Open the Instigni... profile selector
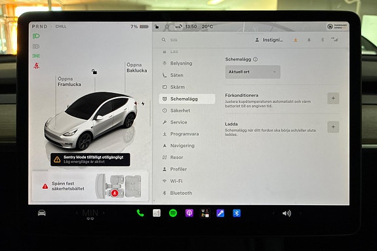The height and width of the screenshot is (251, 377). click(x=269, y=40)
